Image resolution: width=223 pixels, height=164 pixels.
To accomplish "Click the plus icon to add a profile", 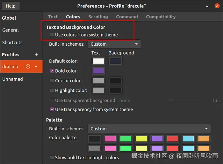I will coord(37,55).
